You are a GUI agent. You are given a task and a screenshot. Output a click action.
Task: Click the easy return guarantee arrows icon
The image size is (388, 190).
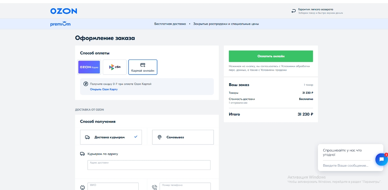(294, 11)
